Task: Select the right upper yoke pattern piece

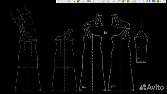Action: coord(120,21)
